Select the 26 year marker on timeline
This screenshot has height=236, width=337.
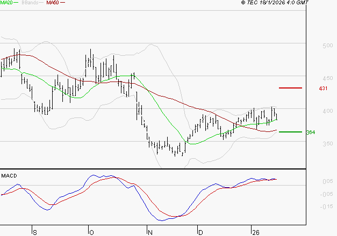click(256, 232)
